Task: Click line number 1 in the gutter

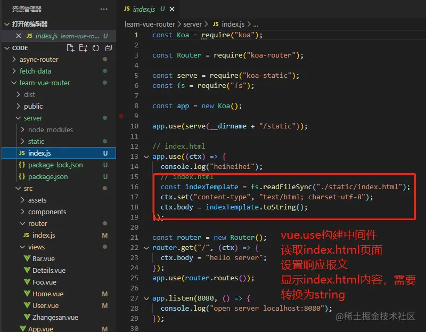Action: click(x=136, y=35)
